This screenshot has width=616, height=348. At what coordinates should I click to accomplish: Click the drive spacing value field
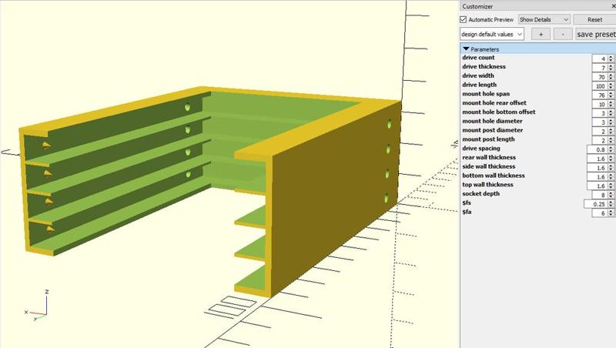pyautogui.click(x=598, y=149)
